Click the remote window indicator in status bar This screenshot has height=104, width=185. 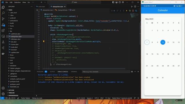pos(2,98)
